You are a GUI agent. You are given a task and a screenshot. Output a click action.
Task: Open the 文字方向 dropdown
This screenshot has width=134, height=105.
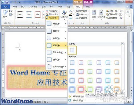pos(82,11)
